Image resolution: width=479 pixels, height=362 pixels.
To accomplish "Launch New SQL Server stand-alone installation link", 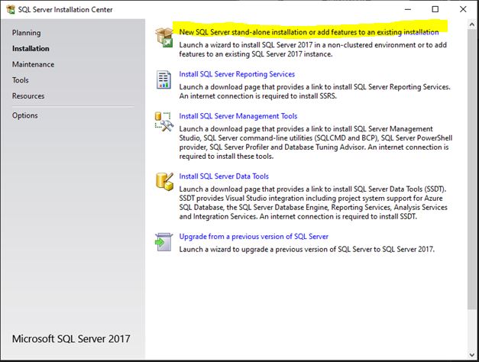I will click(309, 32).
